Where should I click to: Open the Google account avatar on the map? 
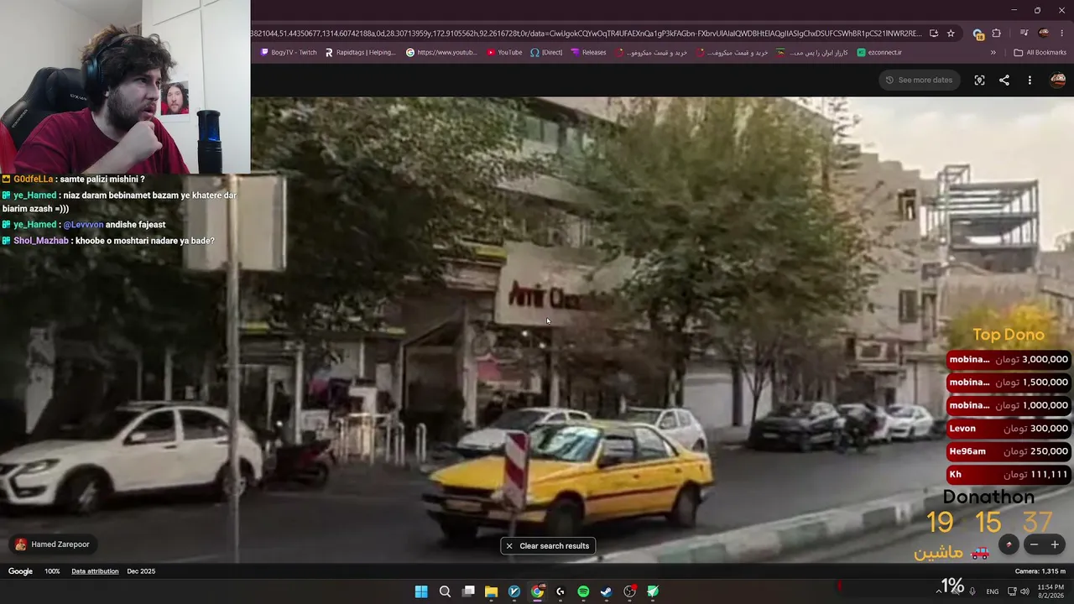pos(1058,80)
